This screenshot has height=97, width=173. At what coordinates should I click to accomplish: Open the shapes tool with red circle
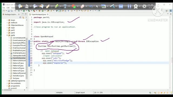tap(74, 6)
